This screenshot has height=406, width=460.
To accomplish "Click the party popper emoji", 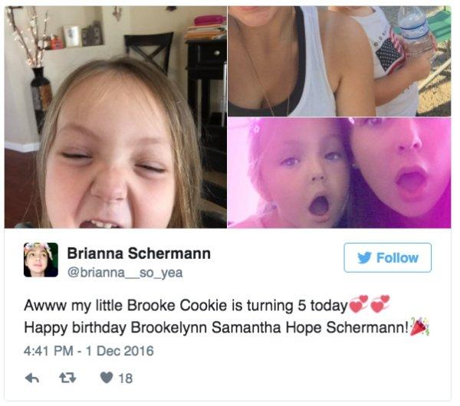I will (x=419, y=326).
